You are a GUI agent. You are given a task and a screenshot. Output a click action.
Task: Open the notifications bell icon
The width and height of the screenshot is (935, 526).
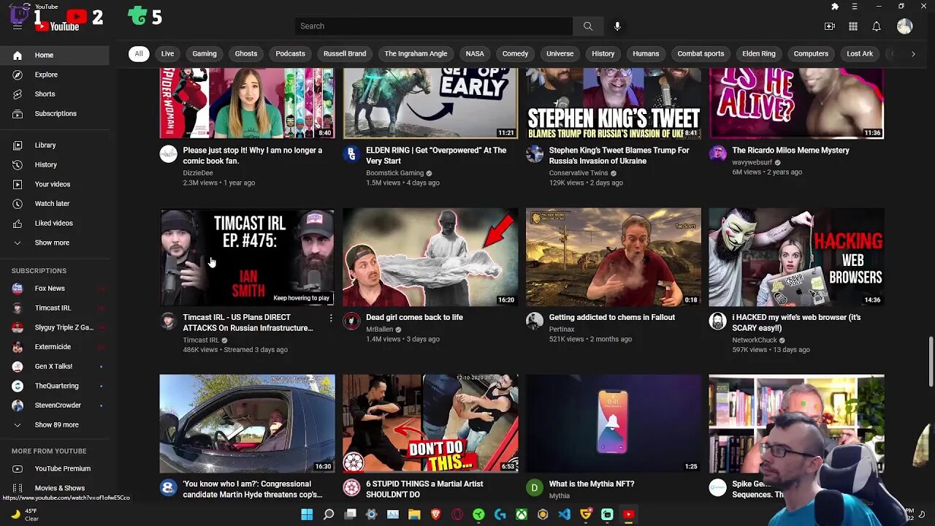[877, 26]
